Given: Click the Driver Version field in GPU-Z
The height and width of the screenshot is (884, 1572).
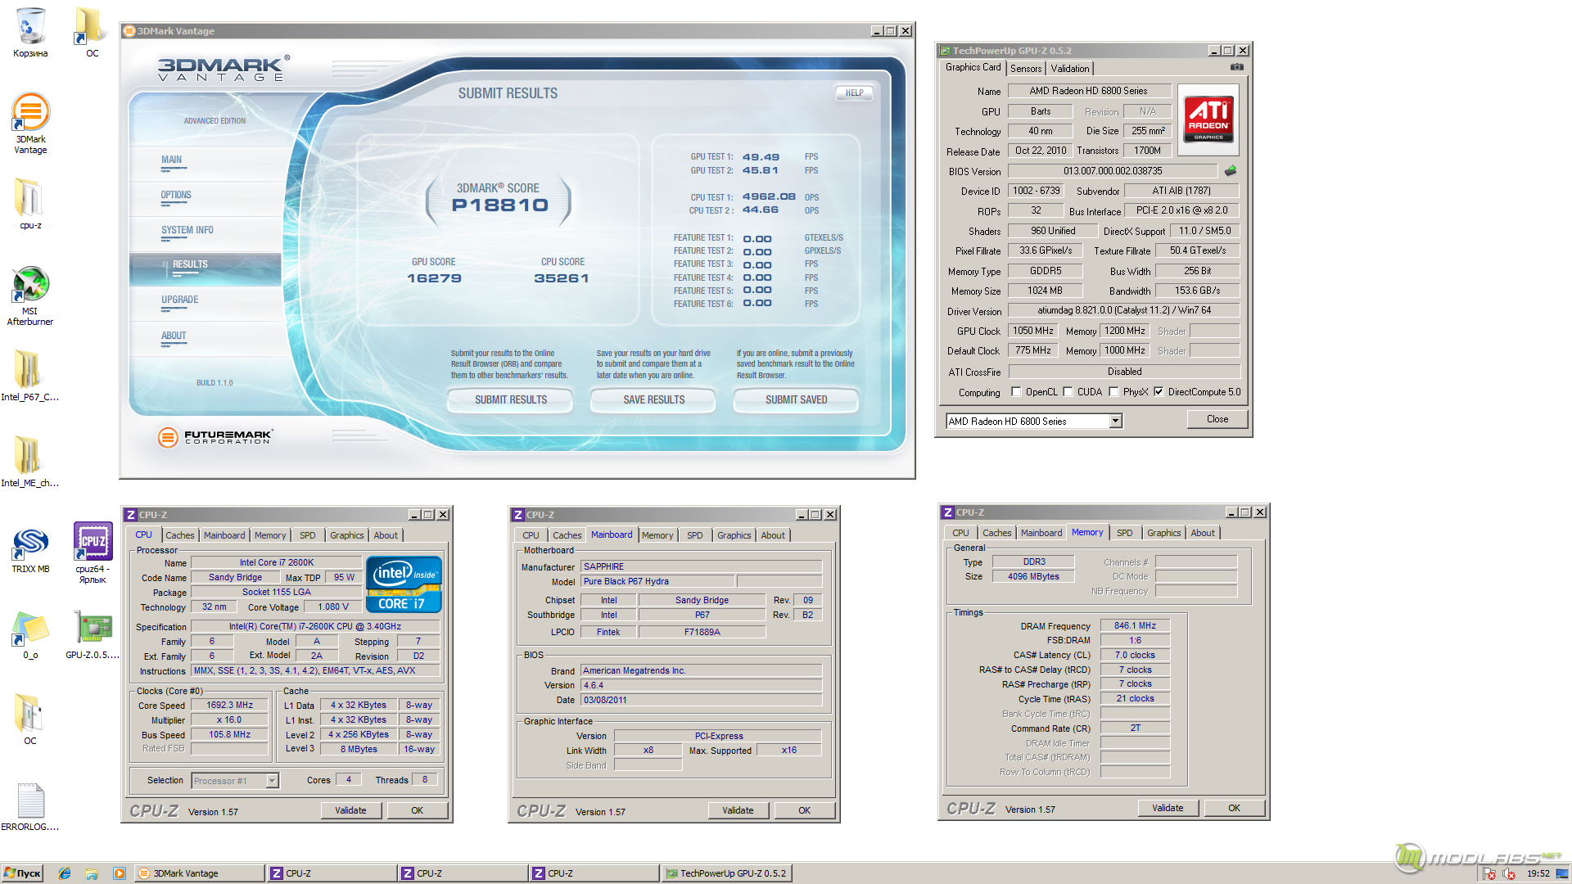Looking at the screenshot, I should tap(1123, 310).
